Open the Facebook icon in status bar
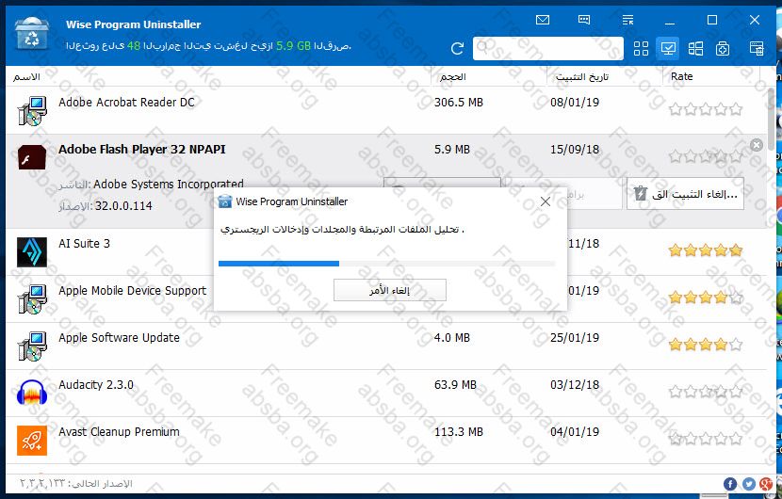The image size is (782, 499). point(730,484)
